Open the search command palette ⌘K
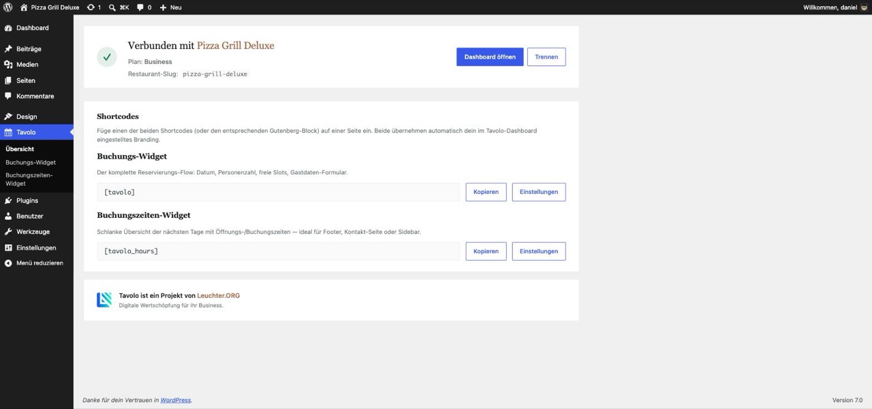Screen dimensions: 872x409 [x=119, y=7]
